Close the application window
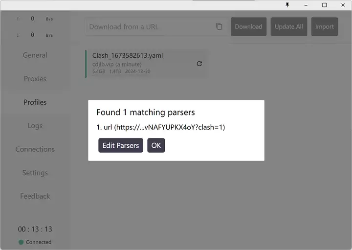The width and height of the screenshot is (352, 250). click(x=342, y=5)
